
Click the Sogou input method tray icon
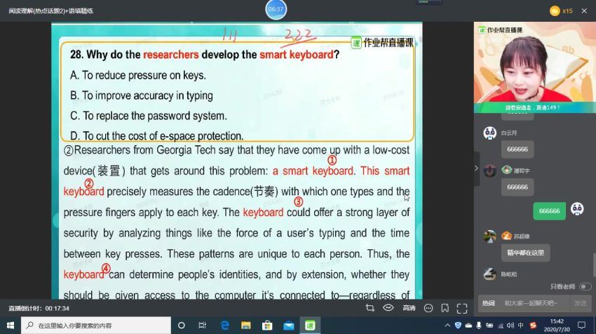point(533,326)
